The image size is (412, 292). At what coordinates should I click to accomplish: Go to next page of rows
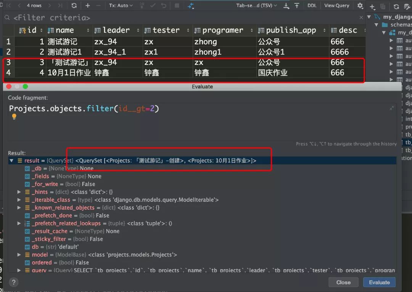(x=49, y=5)
